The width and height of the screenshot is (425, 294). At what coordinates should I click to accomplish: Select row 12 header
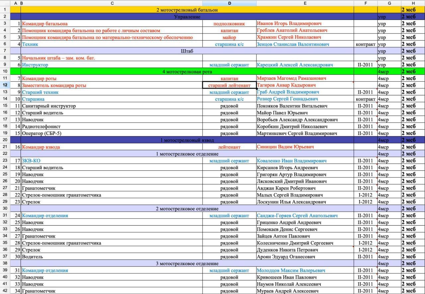coord(5,85)
